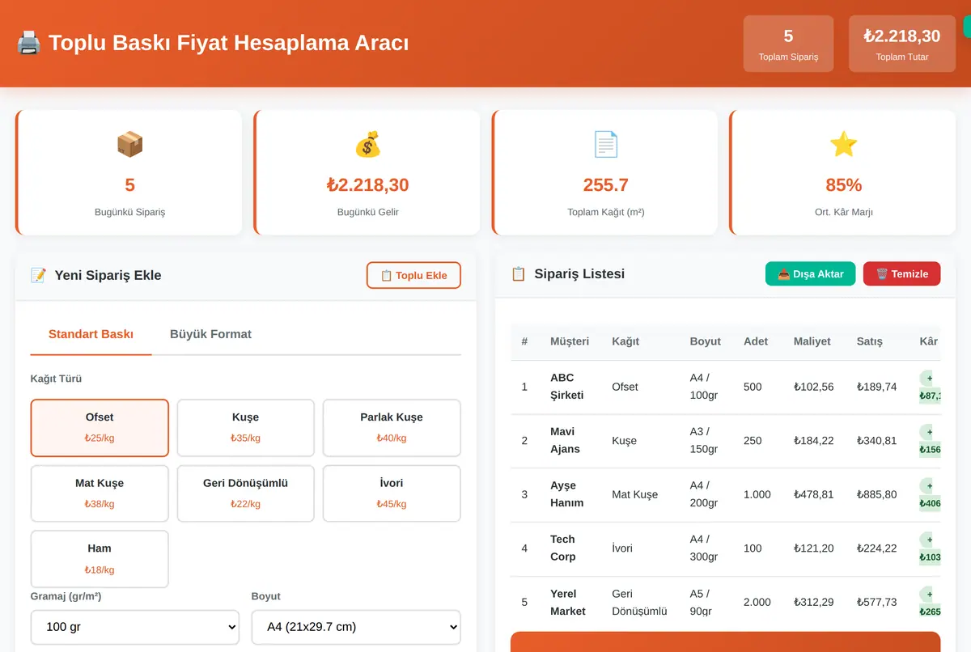
Task: Click the package box icon on Bugünkü Sipariş card
Action: tap(129, 145)
